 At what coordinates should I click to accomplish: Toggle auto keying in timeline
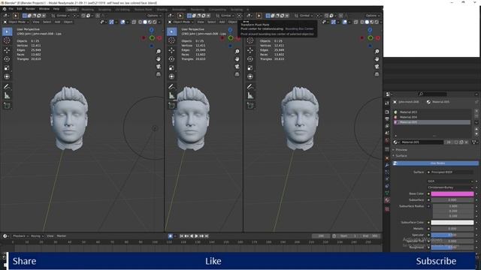(171, 236)
